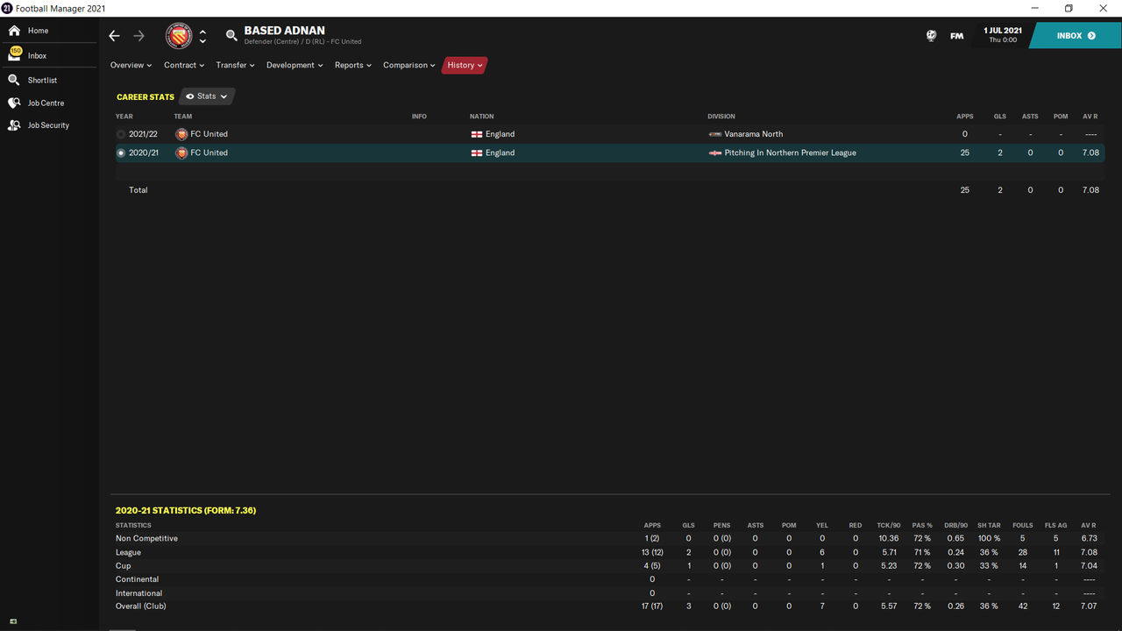This screenshot has width=1122, height=631.
Task: Click the INBOX continue button
Action: [1076, 36]
